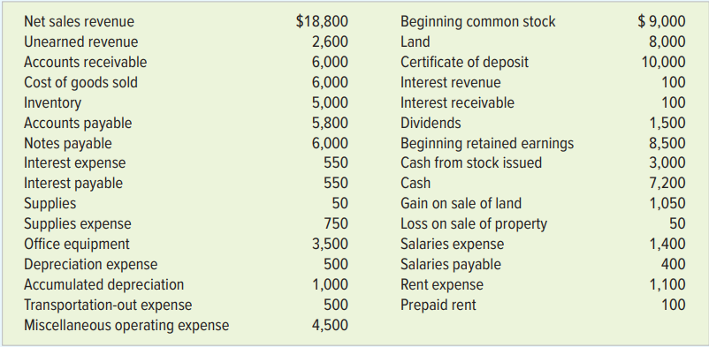Select the $18,800 net sales value
The width and height of the screenshot is (709, 347).
pyautogui.click(x=322, y=22)
